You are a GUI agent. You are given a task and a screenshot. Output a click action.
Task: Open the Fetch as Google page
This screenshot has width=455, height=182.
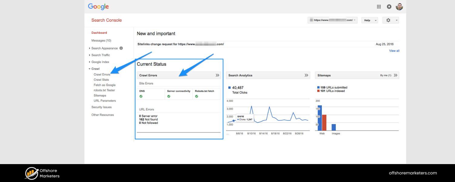(104, 85)
